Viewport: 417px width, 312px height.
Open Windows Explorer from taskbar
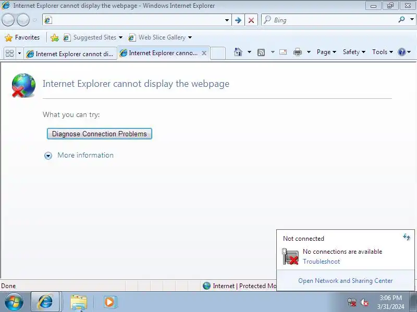(79, 302)
